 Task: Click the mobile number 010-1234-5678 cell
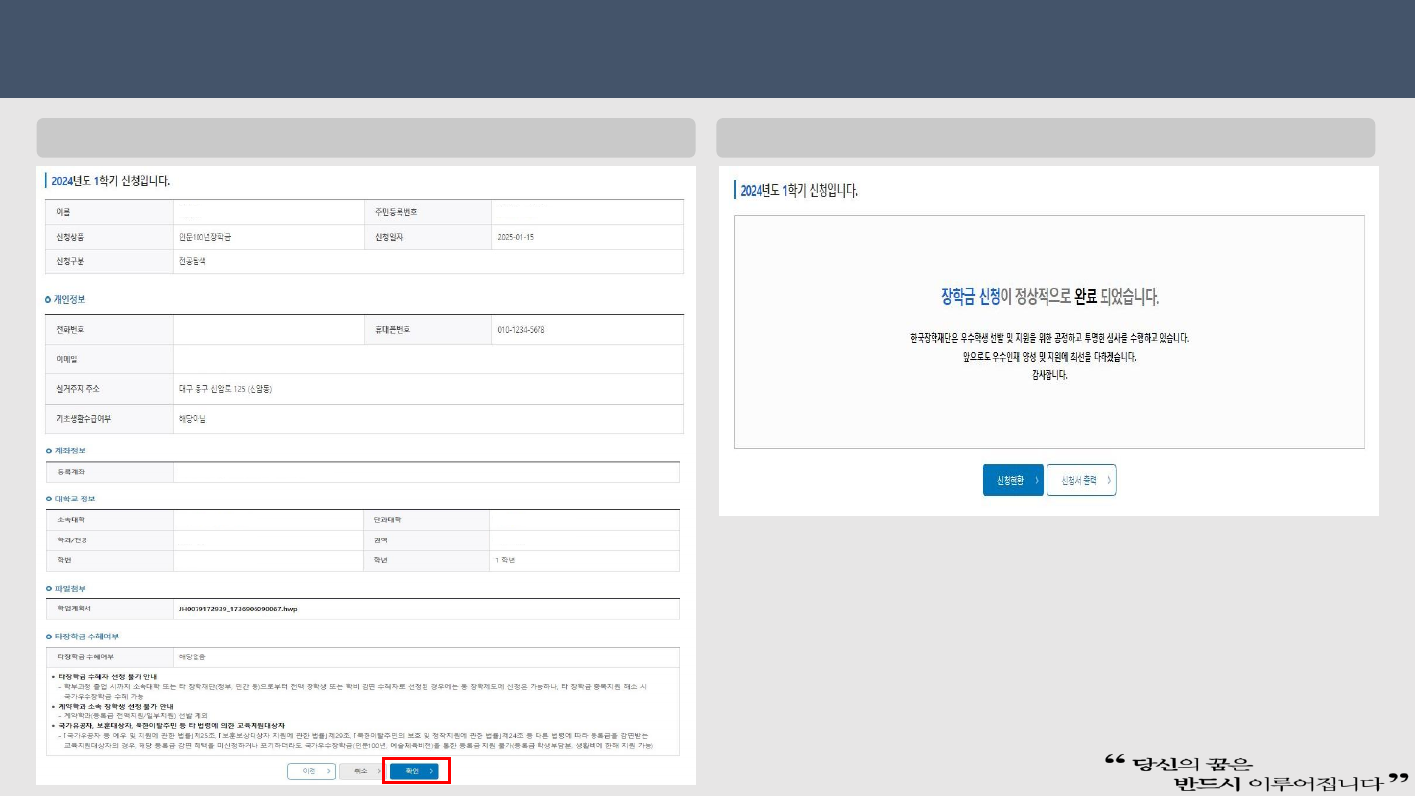click(521, 330)
